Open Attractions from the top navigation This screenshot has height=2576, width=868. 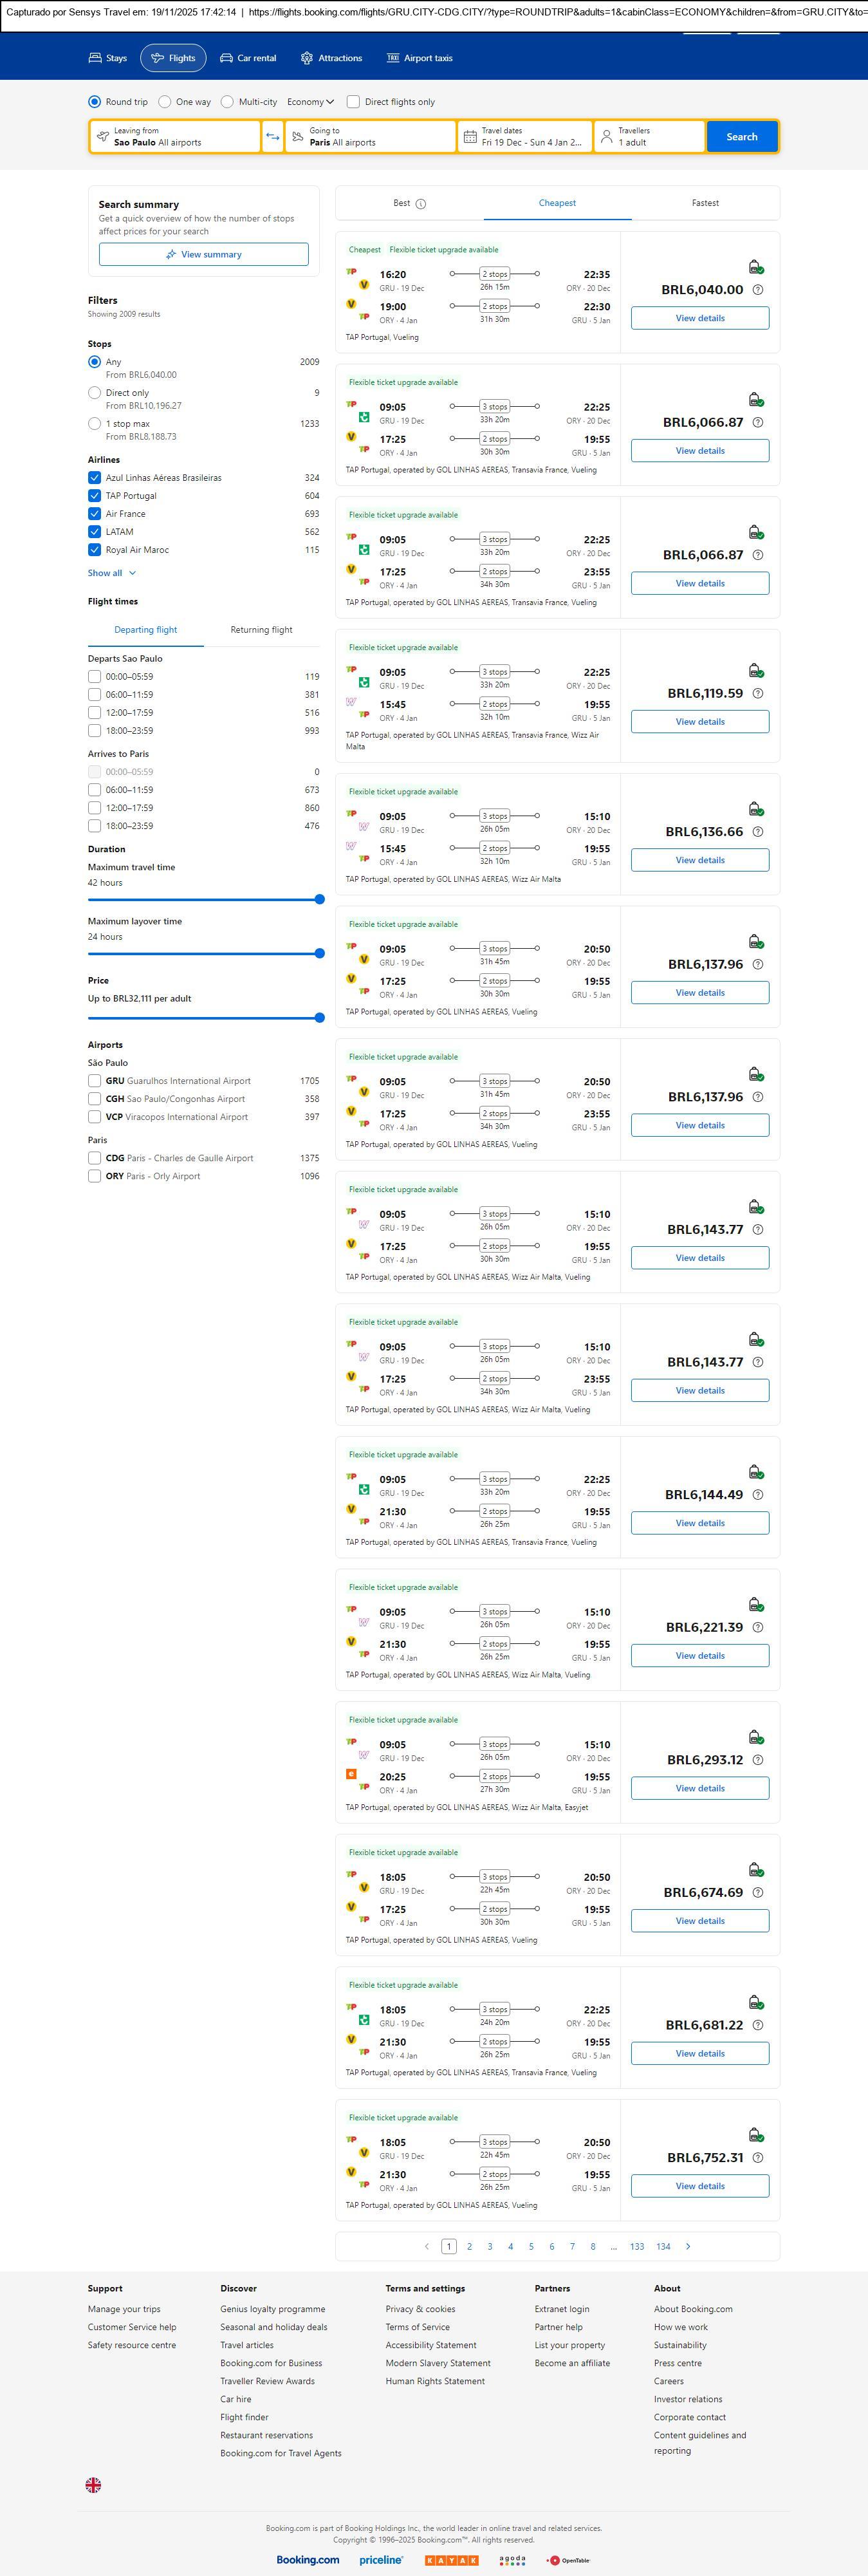(x=331, y=58)
